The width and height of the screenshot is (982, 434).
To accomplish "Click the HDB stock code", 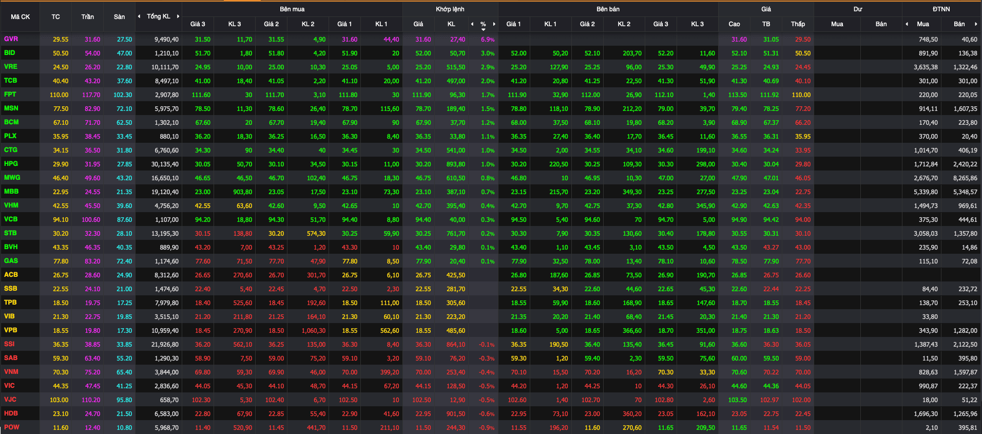I will pyautogui.click(x=11, y=413).
